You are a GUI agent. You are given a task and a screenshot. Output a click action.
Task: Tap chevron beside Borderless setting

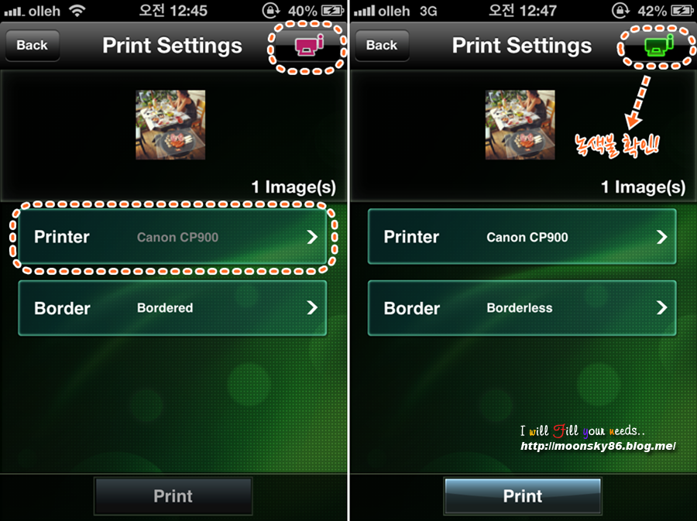[x=662, y=307]
